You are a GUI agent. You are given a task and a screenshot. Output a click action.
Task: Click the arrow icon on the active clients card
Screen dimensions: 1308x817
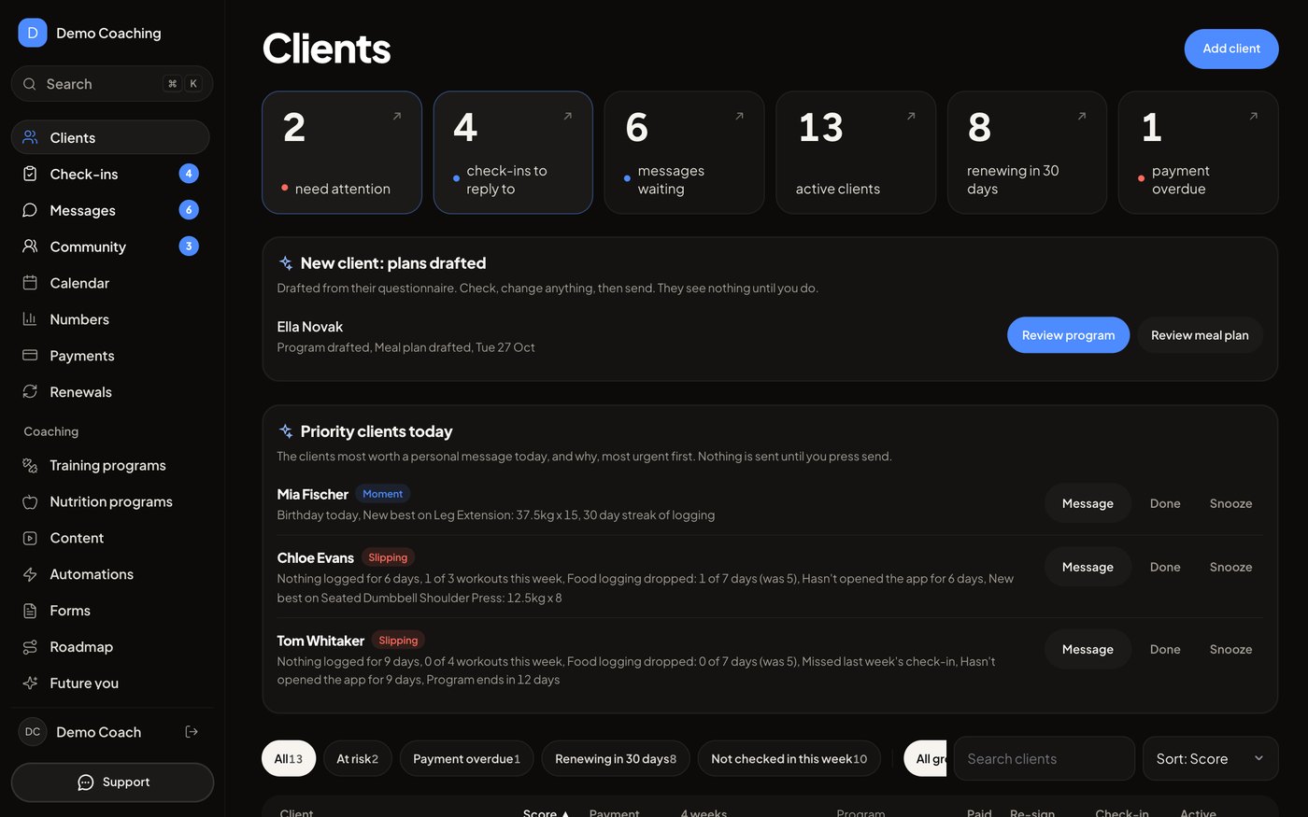(x=911, y=117)
